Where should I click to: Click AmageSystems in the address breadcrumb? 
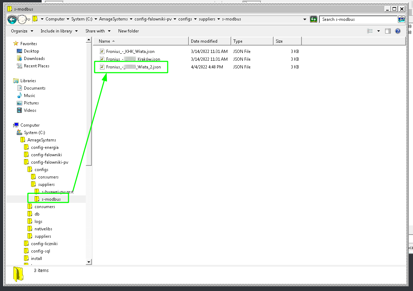pyautogui.click(x=113, y=19)
